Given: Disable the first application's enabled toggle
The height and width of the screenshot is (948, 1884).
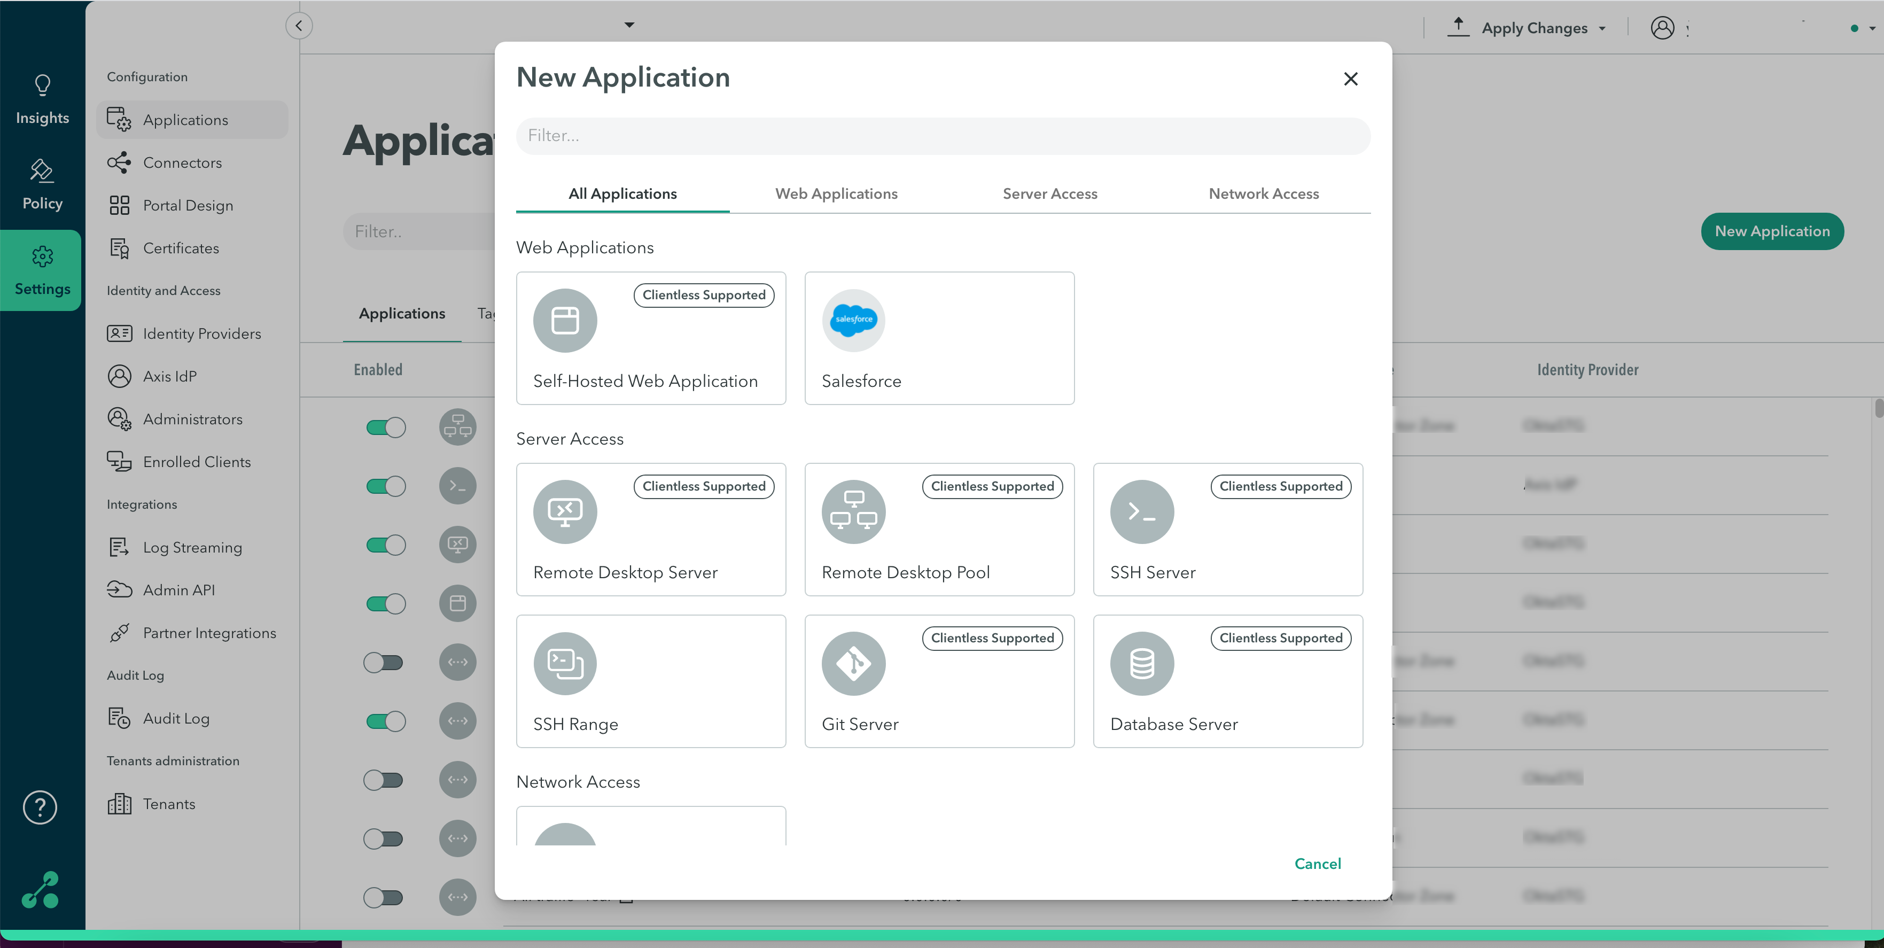Looking at the screenshot, I should coord(385,427).
